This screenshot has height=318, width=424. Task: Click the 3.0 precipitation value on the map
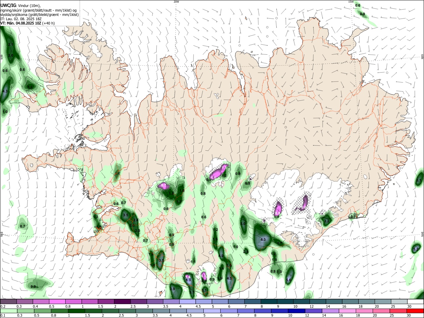(x=243, y=224)
